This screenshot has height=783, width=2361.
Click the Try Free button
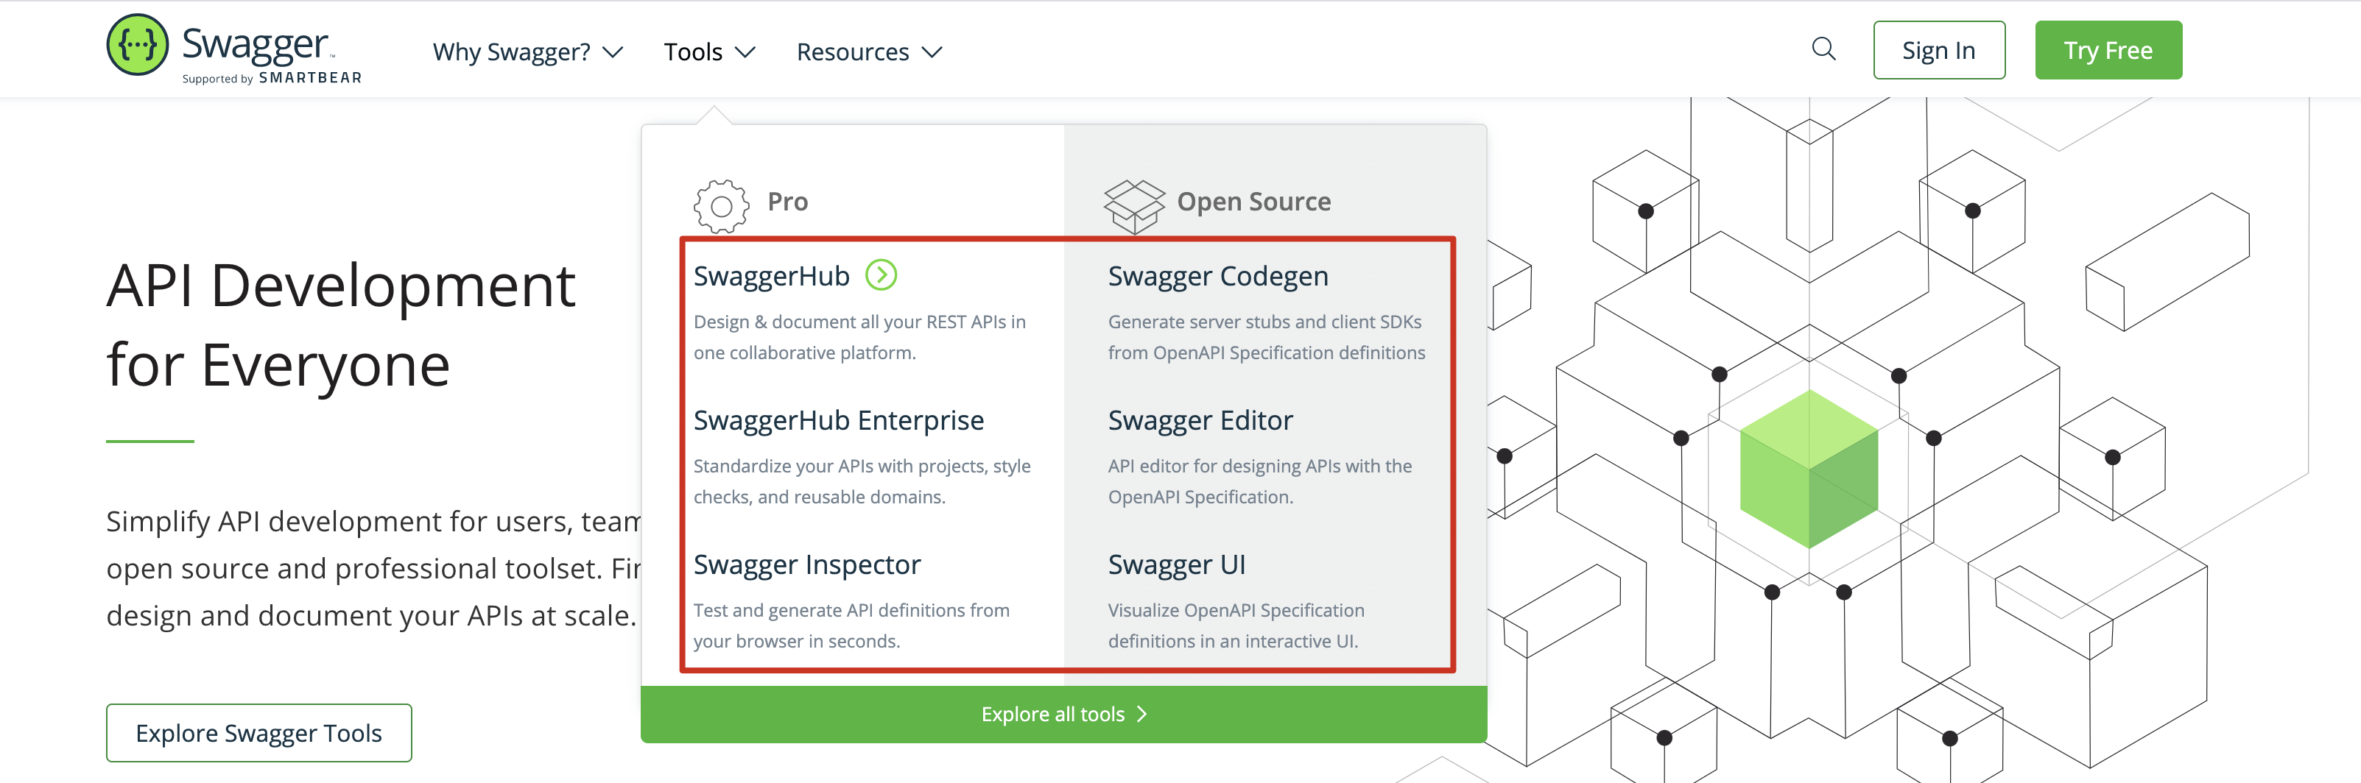click(x=2108, y=49)
